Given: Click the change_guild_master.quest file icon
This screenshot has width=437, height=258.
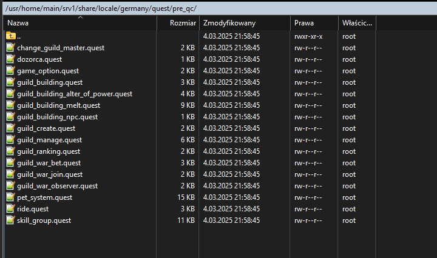Looking at the screenshot, I should point(10,48).
